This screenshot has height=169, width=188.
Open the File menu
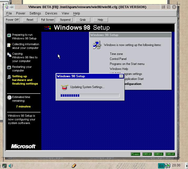click(x=9, y=13)
